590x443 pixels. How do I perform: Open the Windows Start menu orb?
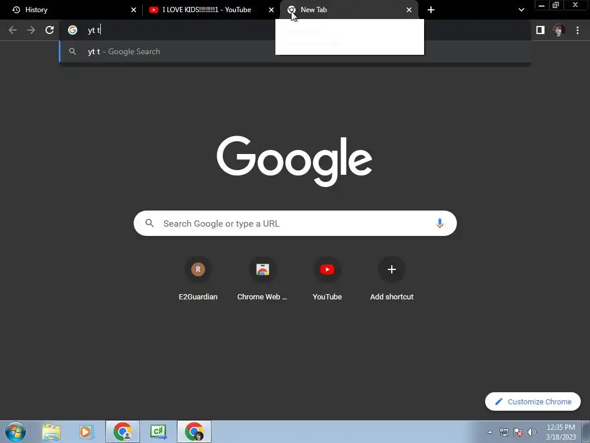tap(16, 431)
